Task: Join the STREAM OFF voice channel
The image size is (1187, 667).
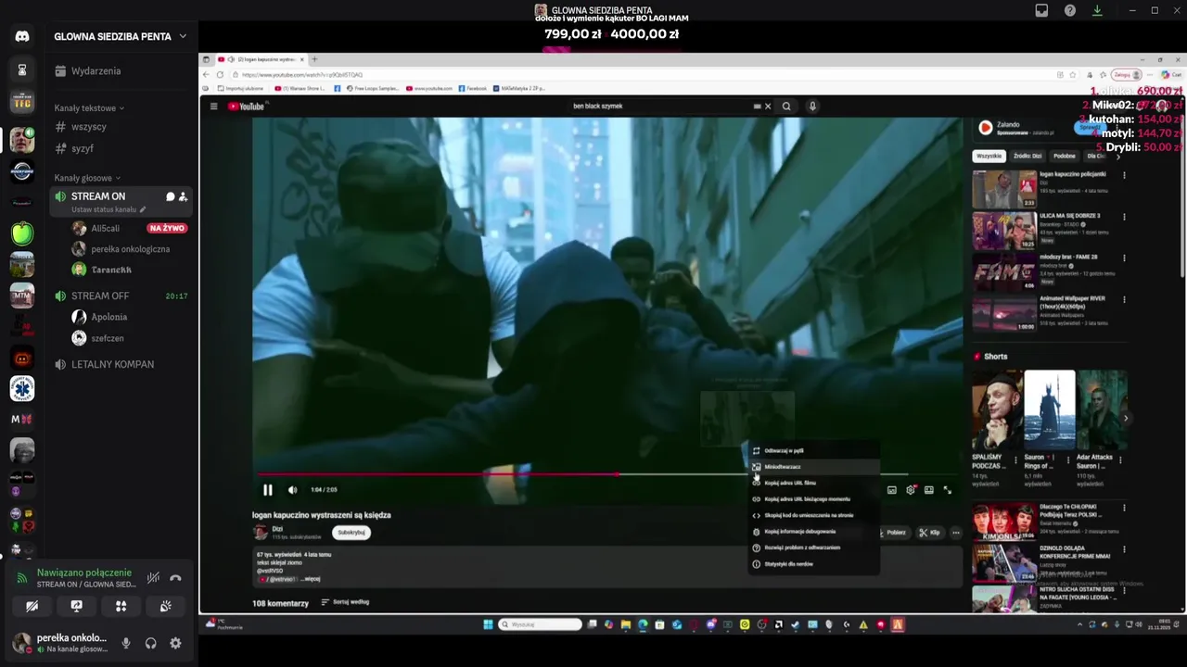Action: 121,296
